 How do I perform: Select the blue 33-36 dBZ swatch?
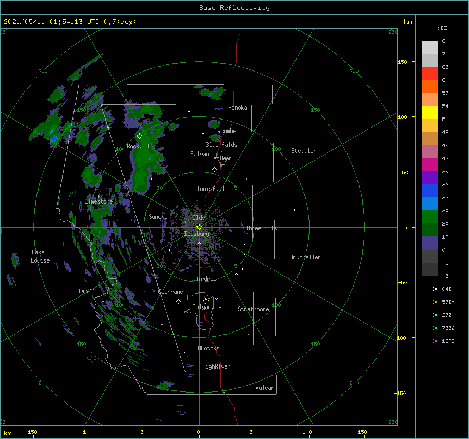tap(429, 191)
